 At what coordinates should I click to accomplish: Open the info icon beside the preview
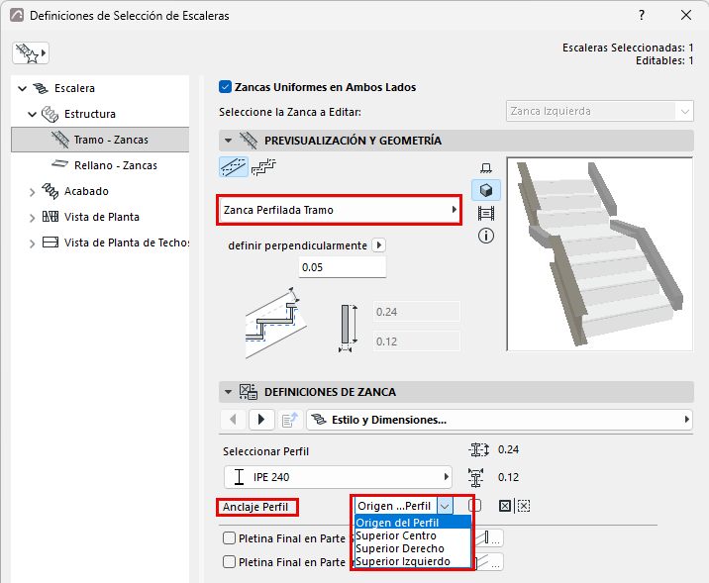point(486,236)
